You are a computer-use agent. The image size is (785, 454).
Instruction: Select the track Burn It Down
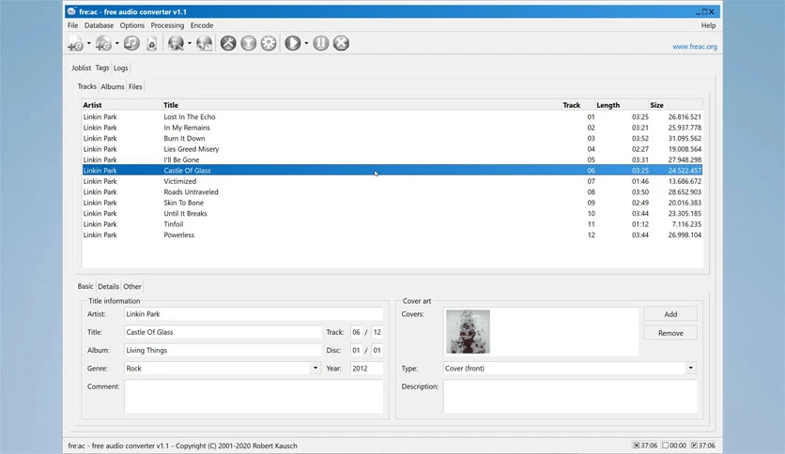point(392,139)
